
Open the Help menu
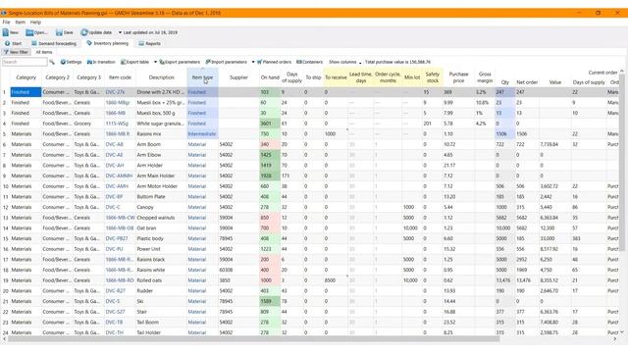35,22
